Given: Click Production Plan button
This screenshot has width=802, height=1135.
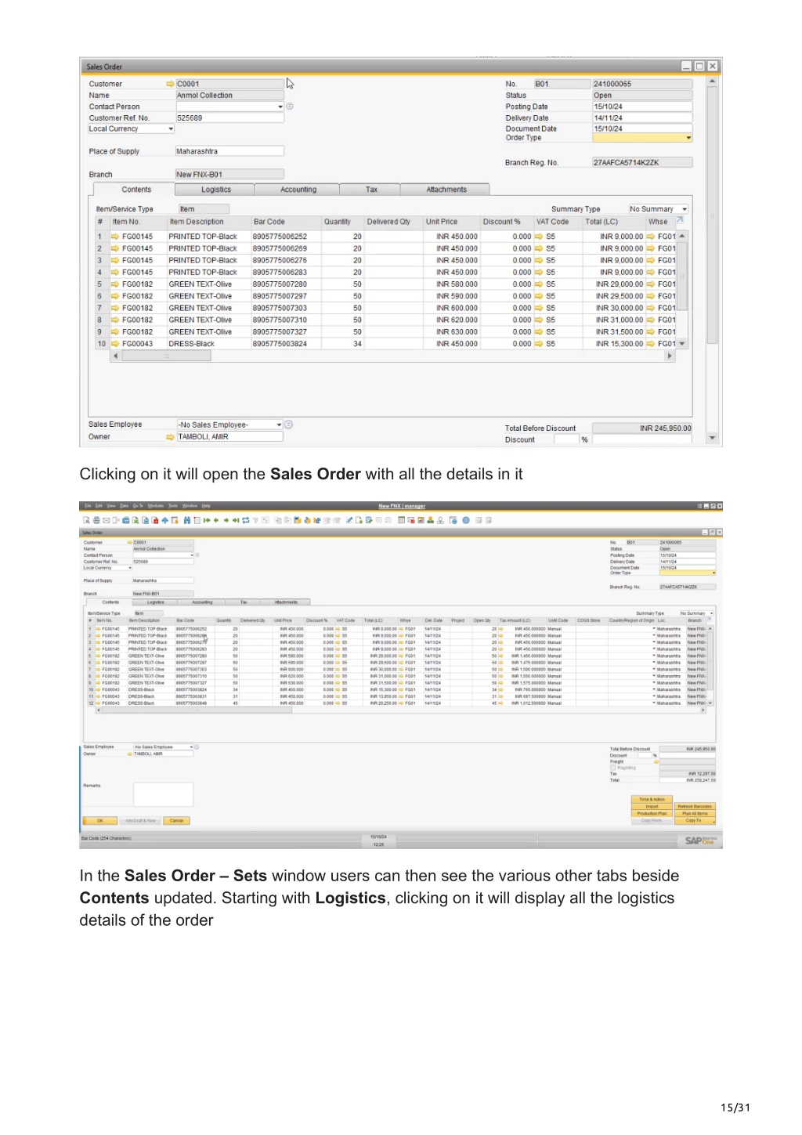Looking at the screenshot, I should click(x=652, y=813).
